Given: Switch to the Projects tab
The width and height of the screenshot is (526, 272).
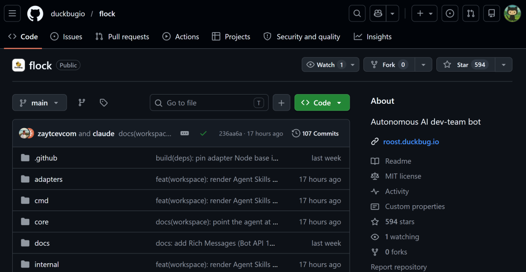Looking at the screenshot, I should point(231,37).
